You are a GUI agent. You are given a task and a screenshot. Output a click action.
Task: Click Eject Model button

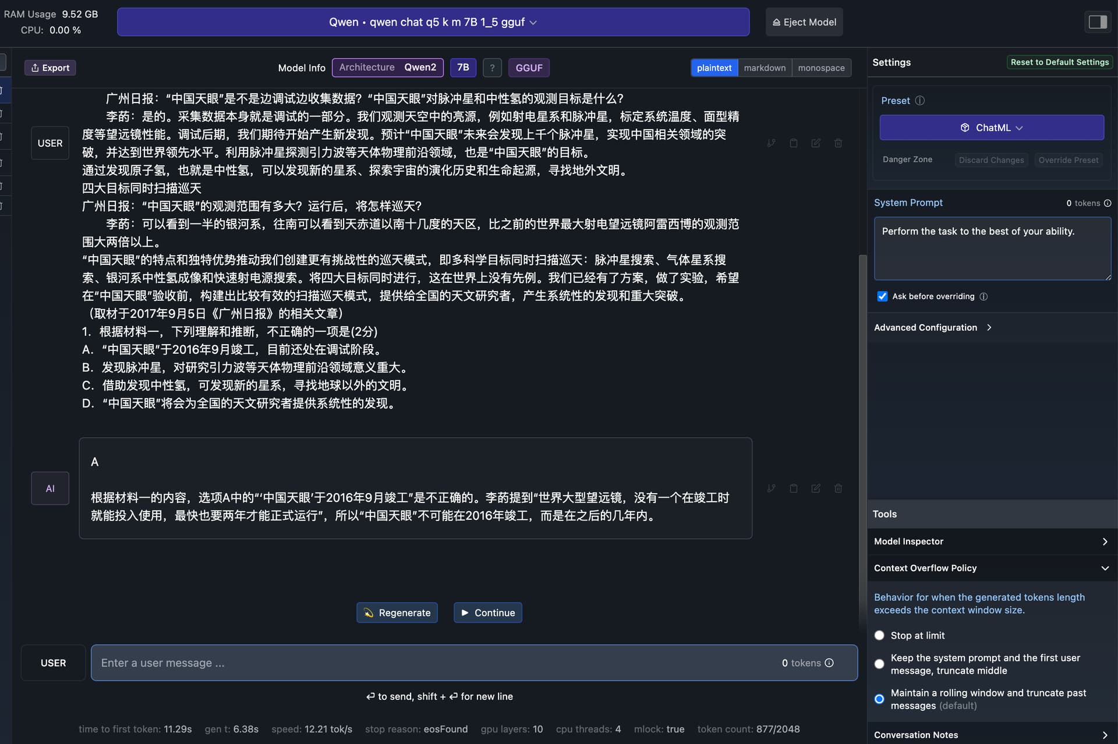804,22
